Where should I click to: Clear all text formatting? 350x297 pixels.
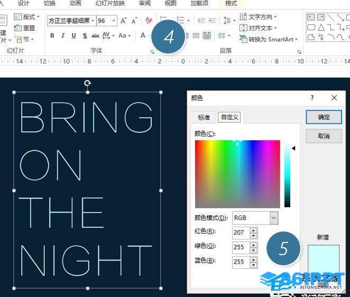click(x=149, y=21)
